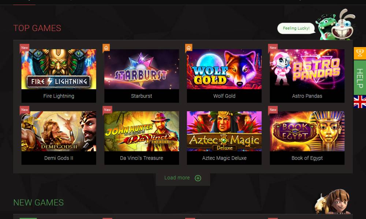This screenshot has height=219, width=366.
Task: Load more top games
Action: [x=183, y=178]
